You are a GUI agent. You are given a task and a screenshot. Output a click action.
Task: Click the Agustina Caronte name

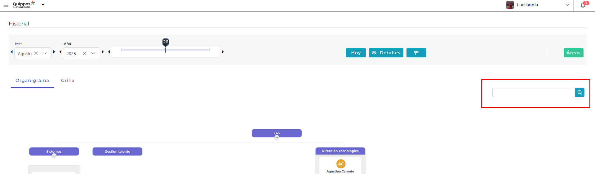coord(340,171)
